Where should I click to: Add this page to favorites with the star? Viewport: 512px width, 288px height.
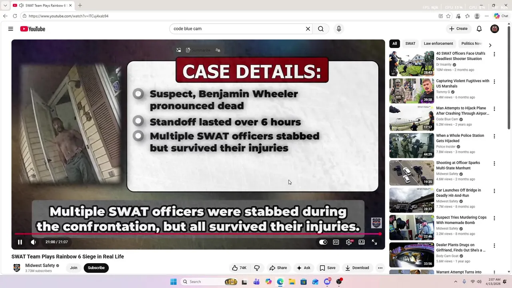pyautogui.click(x=448, y=16)
